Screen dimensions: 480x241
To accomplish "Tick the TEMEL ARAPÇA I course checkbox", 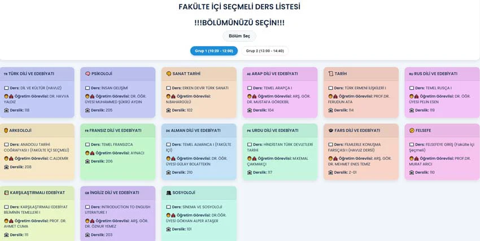I will [250, 88].
